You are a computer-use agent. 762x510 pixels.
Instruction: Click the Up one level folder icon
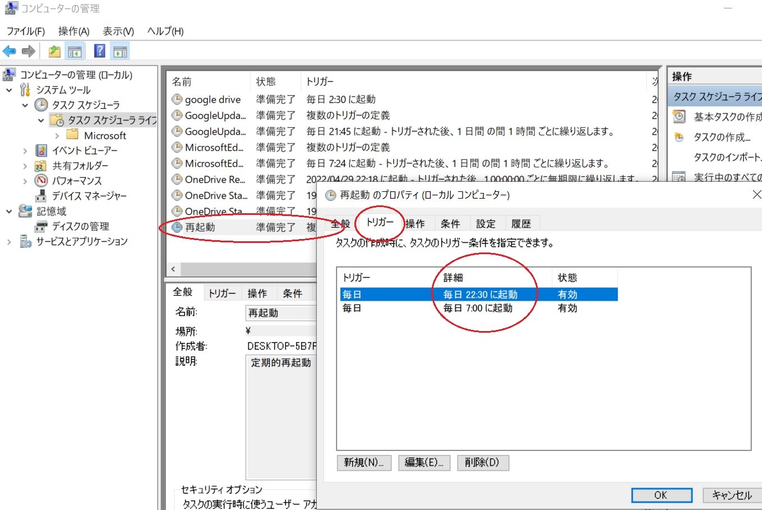tap(54, 52)
